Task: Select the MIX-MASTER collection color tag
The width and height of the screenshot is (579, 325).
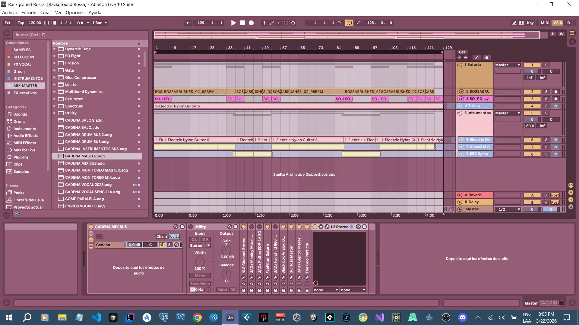Action: coord(25,86)
